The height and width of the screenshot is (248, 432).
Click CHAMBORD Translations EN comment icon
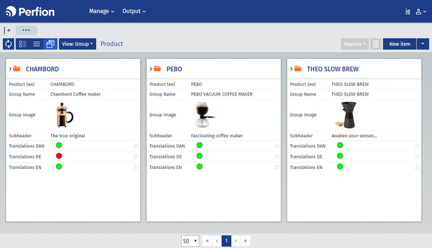click(x=136, y=167)
